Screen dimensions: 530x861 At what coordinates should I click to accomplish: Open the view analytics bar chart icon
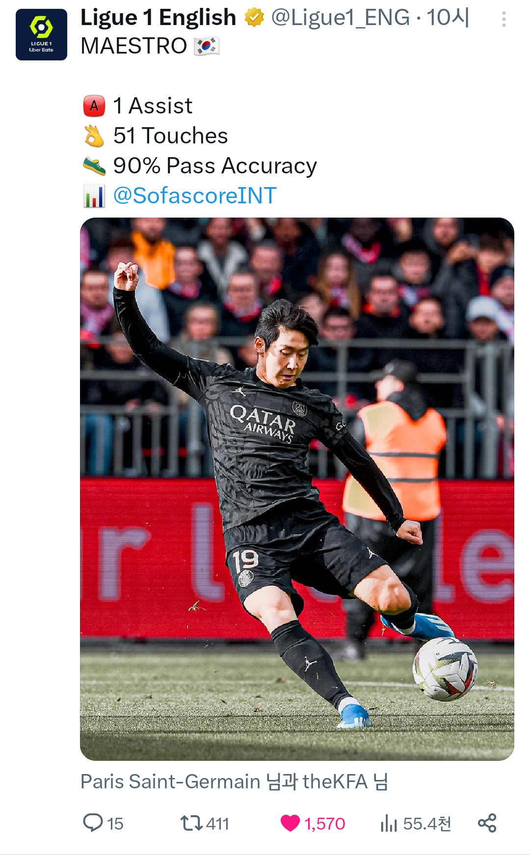389,823
